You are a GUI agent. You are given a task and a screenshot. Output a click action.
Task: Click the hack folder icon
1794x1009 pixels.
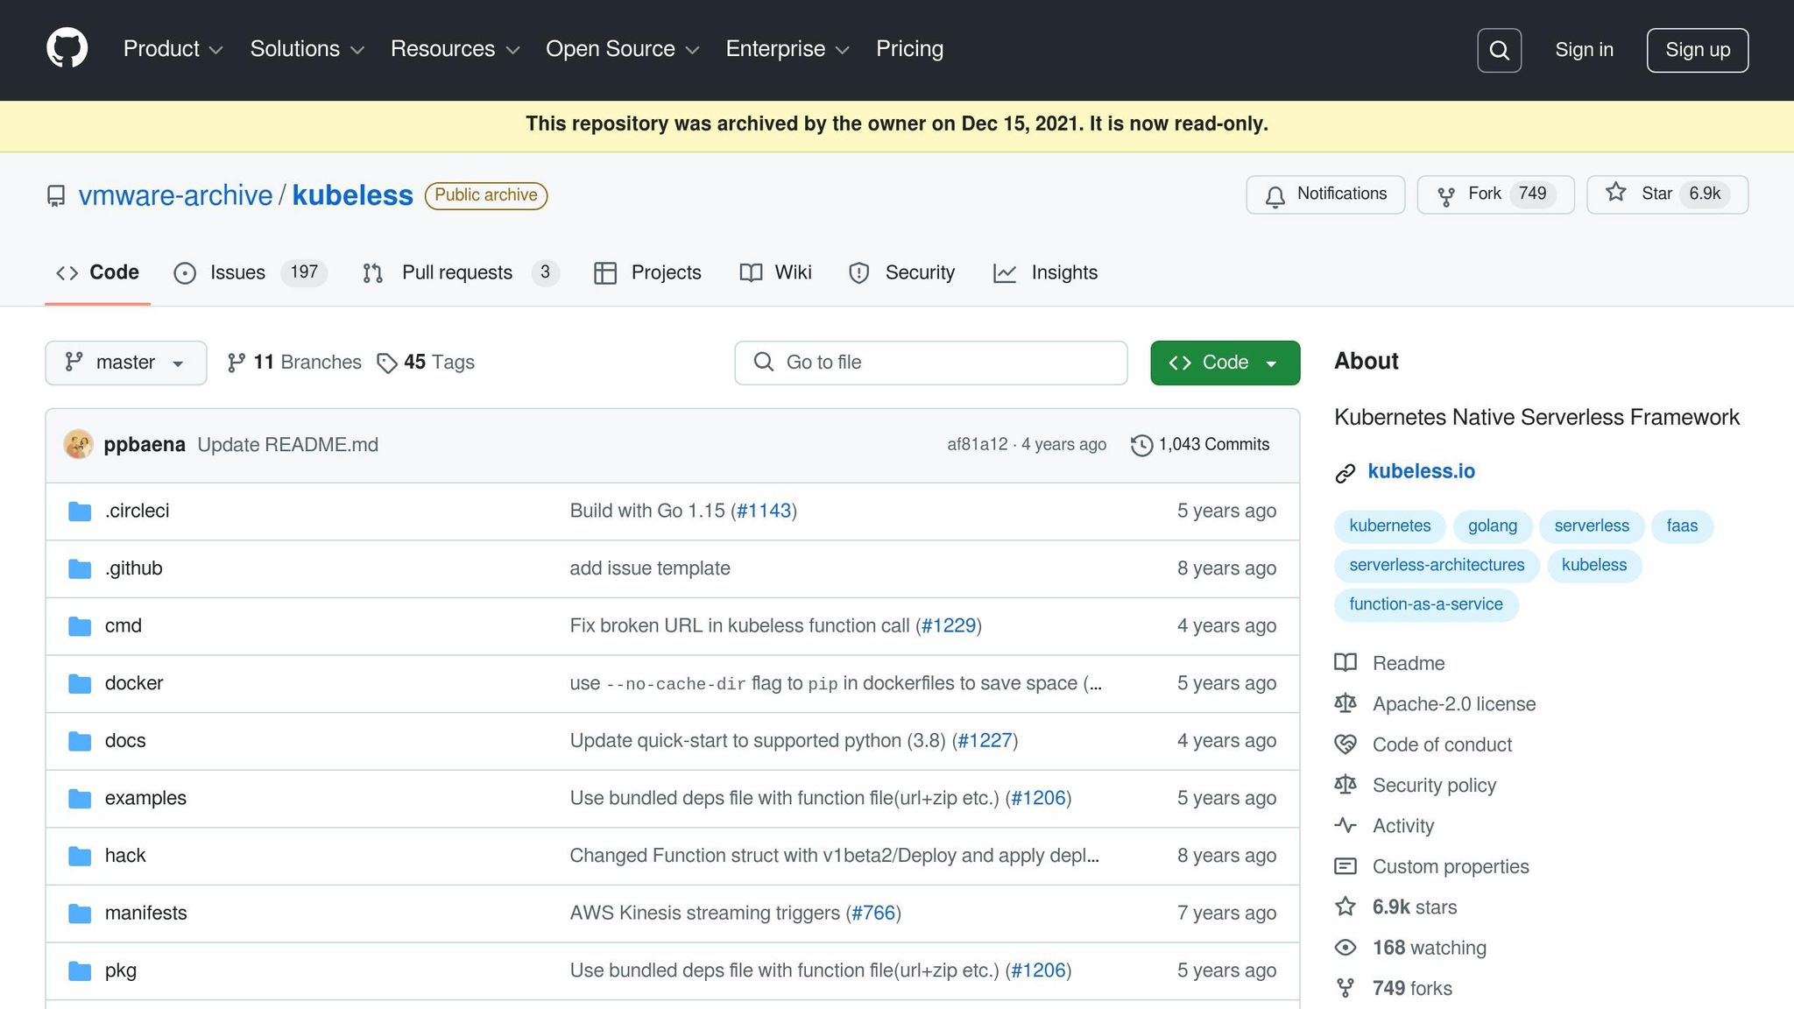tap(80, 857)
